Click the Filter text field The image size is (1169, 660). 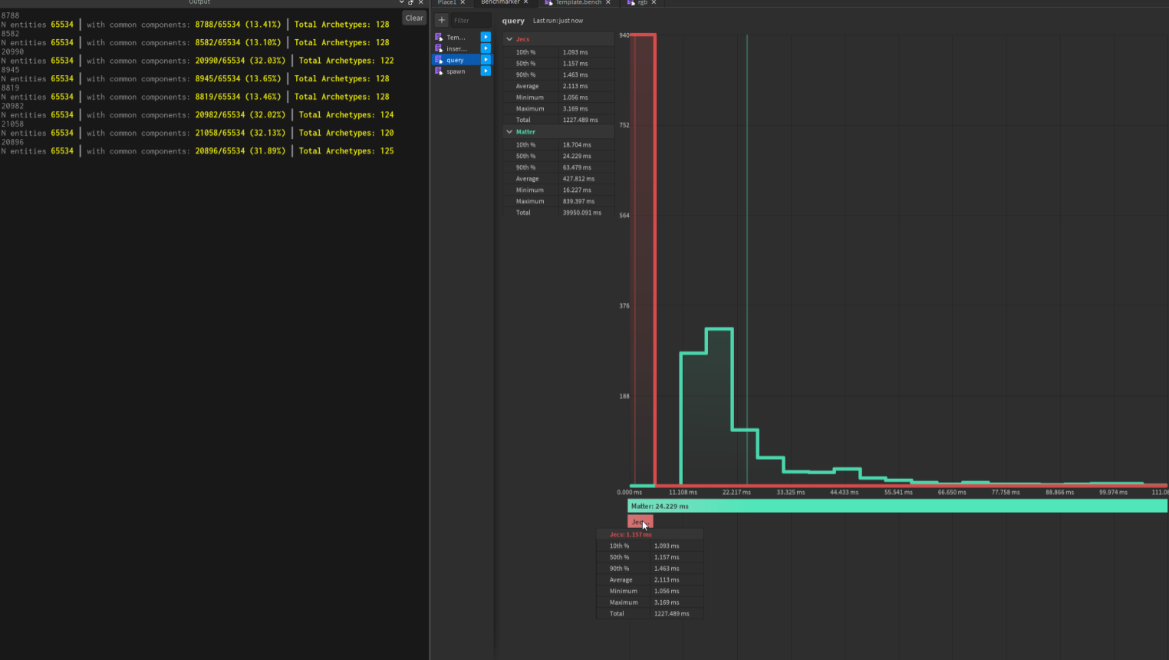click(x=469, y=21)
